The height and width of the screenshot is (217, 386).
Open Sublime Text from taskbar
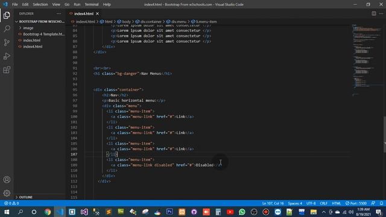[109, 212]
